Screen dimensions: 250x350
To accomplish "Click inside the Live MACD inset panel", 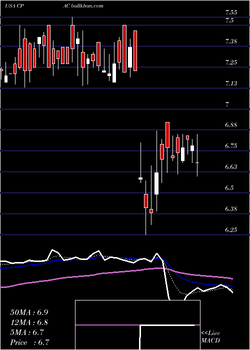I will 137,325.
